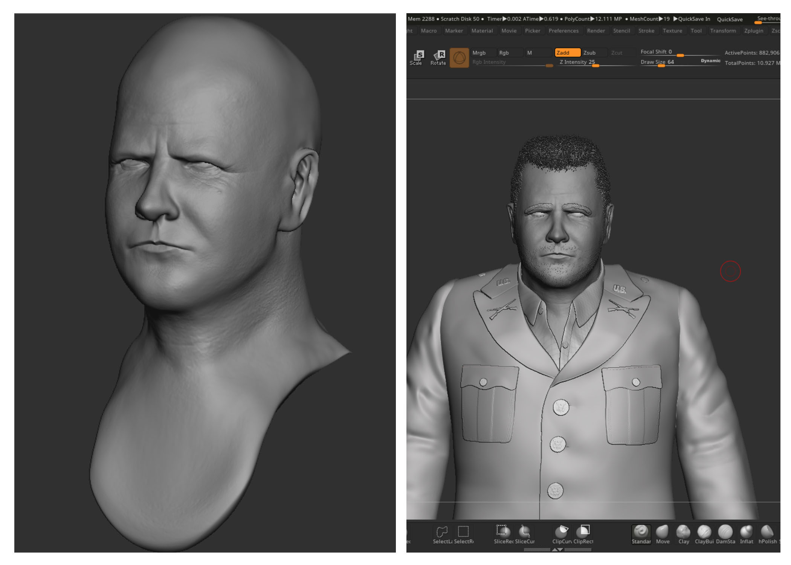Open the Render menu
The image size is (791, 565).
tap(596, 31)
